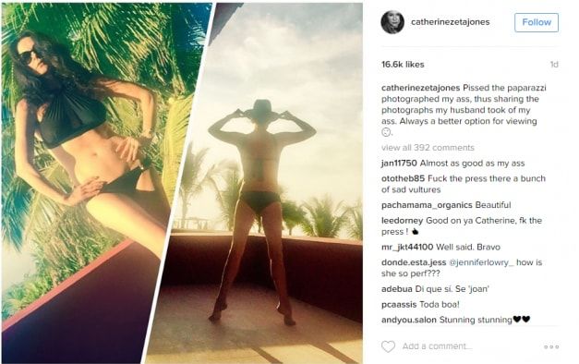Open donde.esta.jess profile
Viewport: 579px width, 364px height.
coord(414,262)
